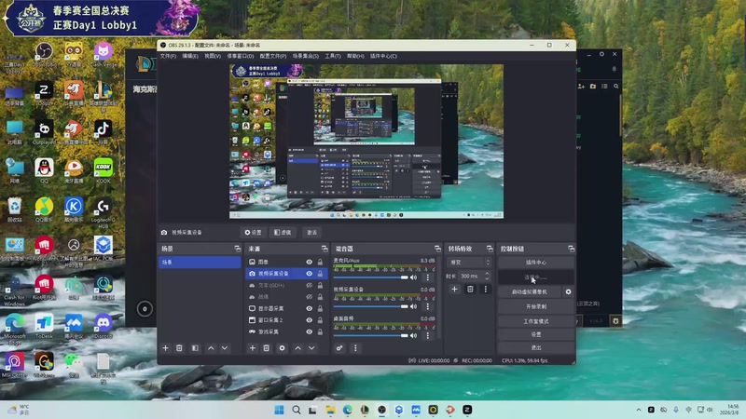Screen dimensions: 746x419
Task: Click 启动虚拟摄像机 button
Action: (530, 291)
